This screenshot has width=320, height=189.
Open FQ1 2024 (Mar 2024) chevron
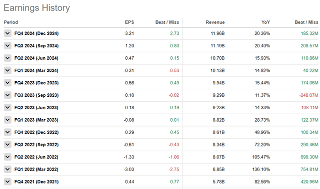pyautogui.click(x=7, y=71)
